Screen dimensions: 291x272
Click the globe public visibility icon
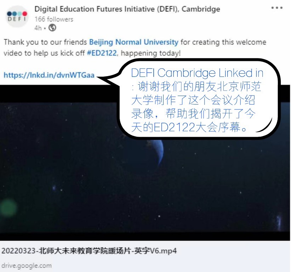pos(52,28)
